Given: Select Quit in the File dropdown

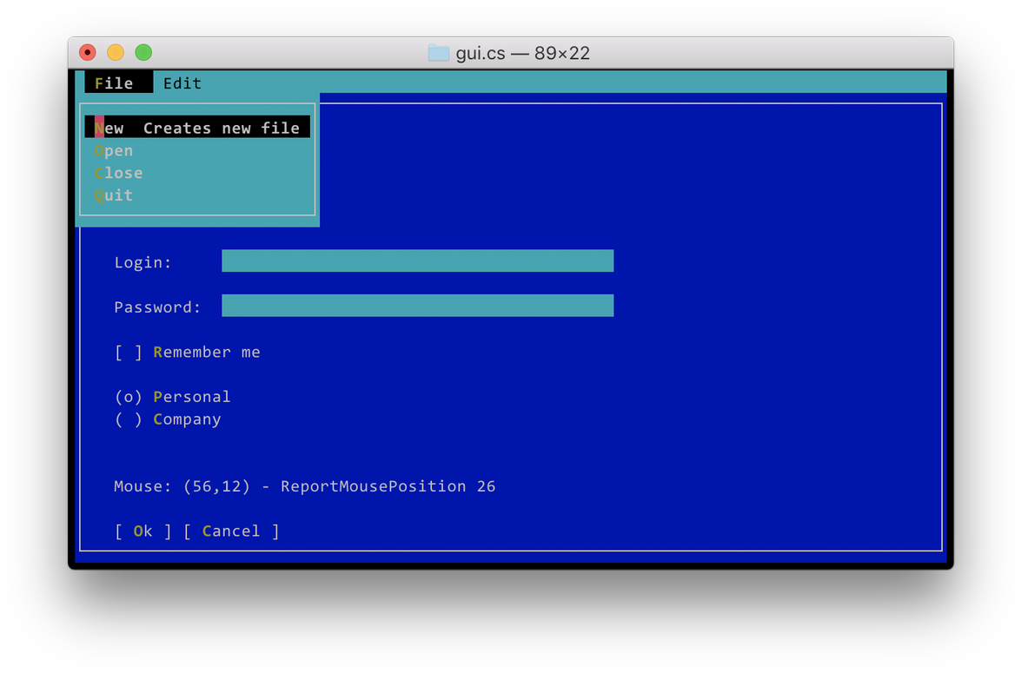Looking at the screenshot, I should 114,195.
